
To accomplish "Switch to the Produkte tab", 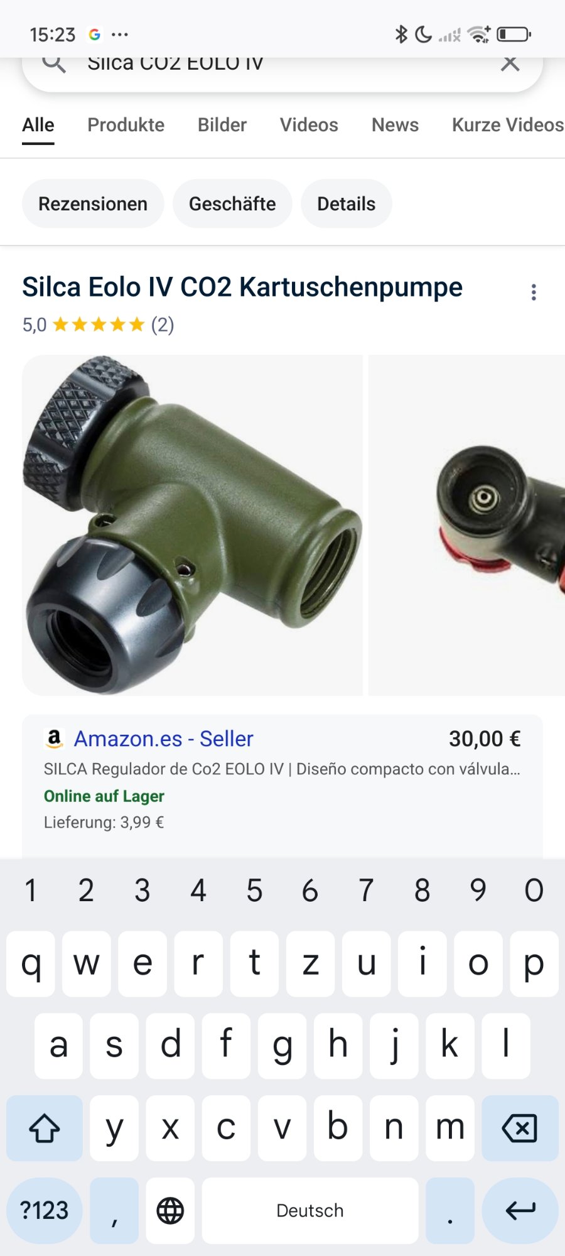I will (x=126, y=125).
